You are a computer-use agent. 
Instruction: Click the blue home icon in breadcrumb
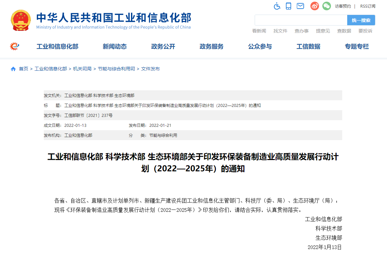click(x=13, y=69)
